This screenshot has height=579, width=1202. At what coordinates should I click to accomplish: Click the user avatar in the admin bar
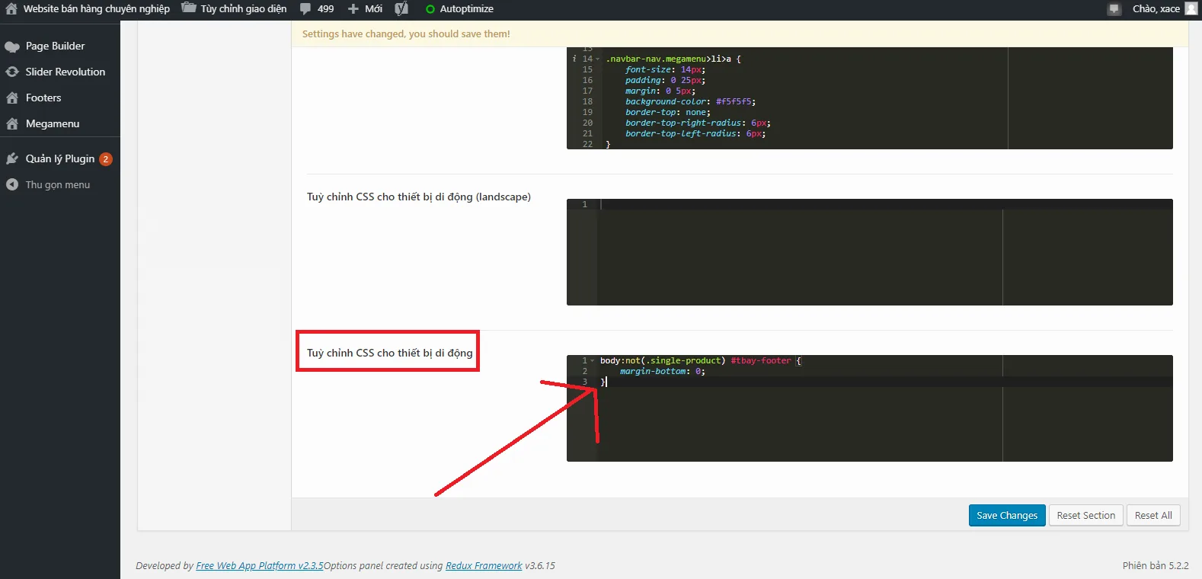coord(1191,9)
